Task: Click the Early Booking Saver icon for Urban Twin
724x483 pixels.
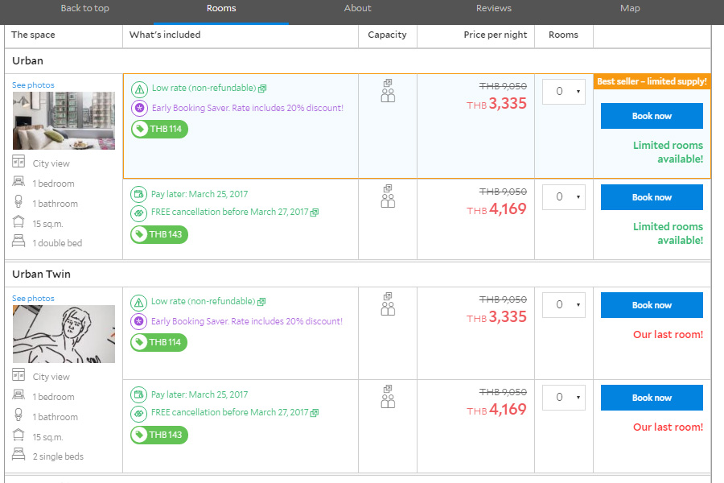Action: [x=139, y=321]
